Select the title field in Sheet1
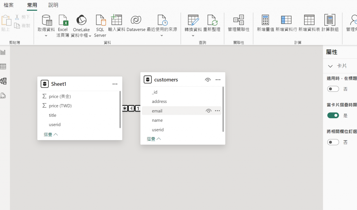The width and height of the screenshot is (357, 210). click(52, 115)
